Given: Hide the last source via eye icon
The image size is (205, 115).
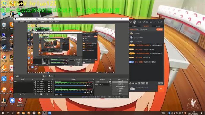Looking at the screenshot, I should tap(49, 92).
